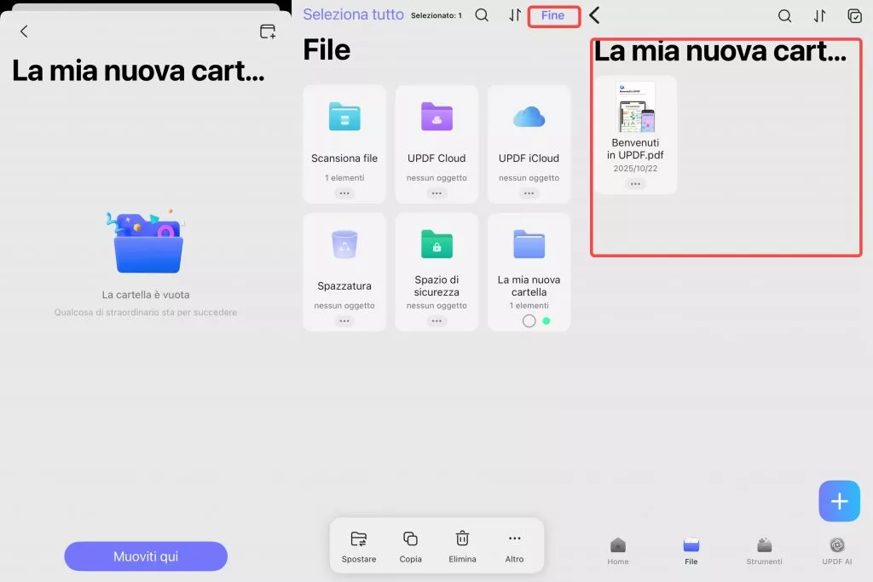Open the Altro more-options menu
873x582 pixels.
click(514, 538)
